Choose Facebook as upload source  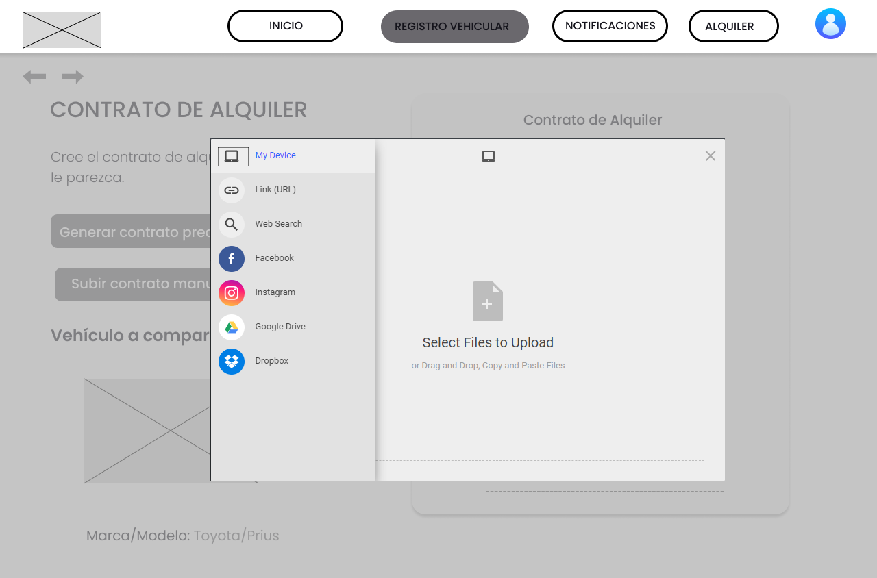(x=274, y=258)
